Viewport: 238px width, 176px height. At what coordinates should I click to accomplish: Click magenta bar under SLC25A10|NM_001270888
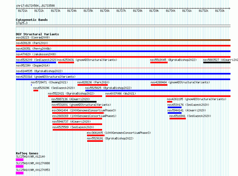[x=20, y=166]
